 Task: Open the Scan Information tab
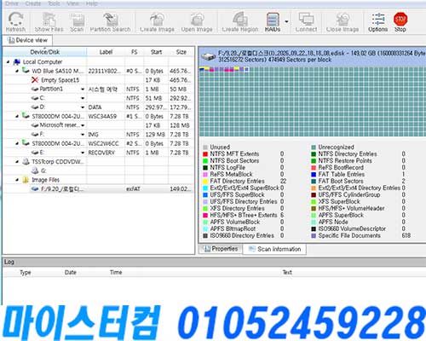274,249
